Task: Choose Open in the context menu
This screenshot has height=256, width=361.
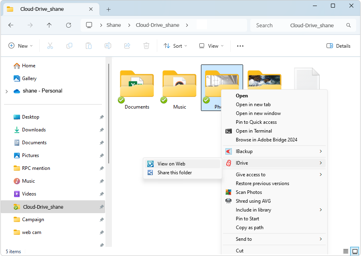Action: point(242,96)
